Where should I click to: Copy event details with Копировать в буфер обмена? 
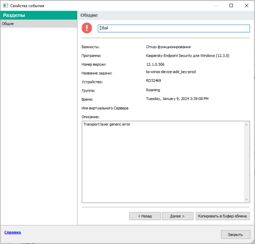coord(223,216)
